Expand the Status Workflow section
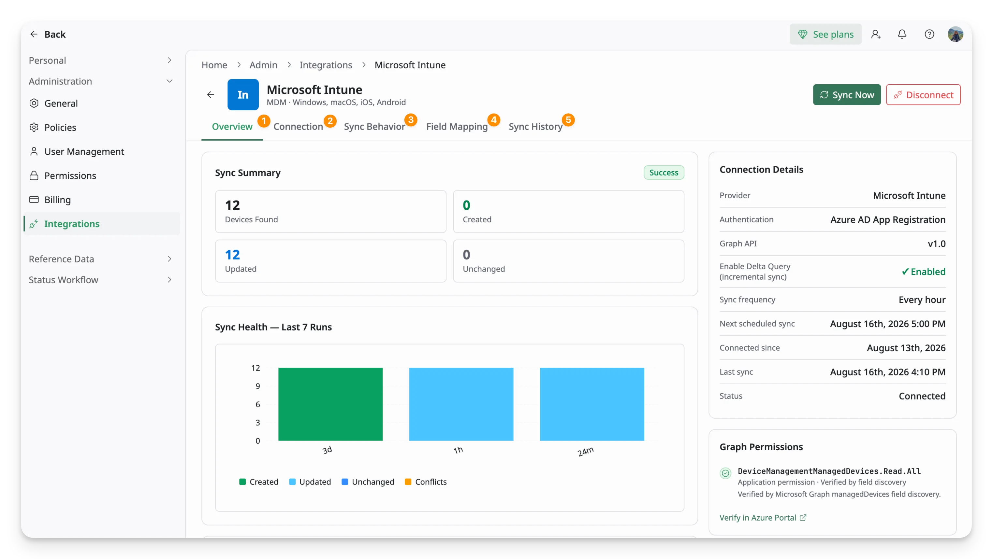993x559 pixels. [101, 279]
